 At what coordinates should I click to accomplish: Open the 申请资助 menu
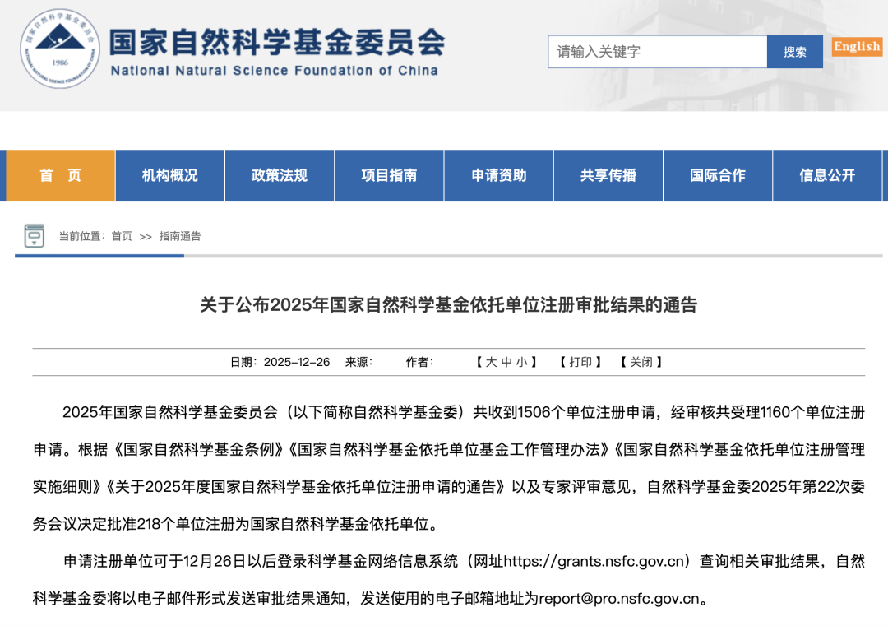(x=499, y=175)
